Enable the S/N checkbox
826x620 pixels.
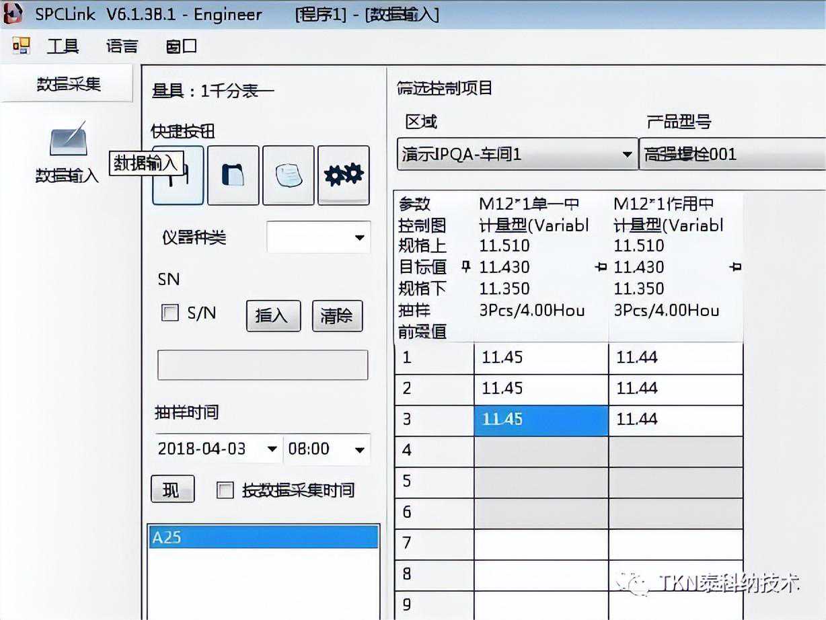point(170,313)
